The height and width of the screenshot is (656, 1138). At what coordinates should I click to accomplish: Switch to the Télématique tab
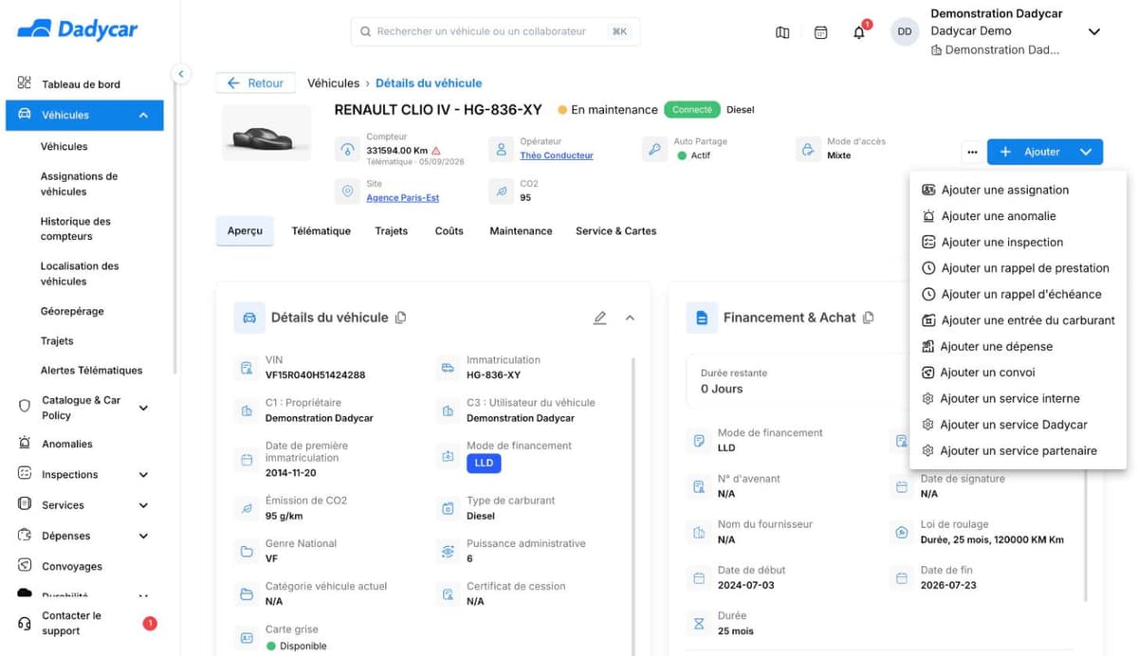(x=321, y=230)
